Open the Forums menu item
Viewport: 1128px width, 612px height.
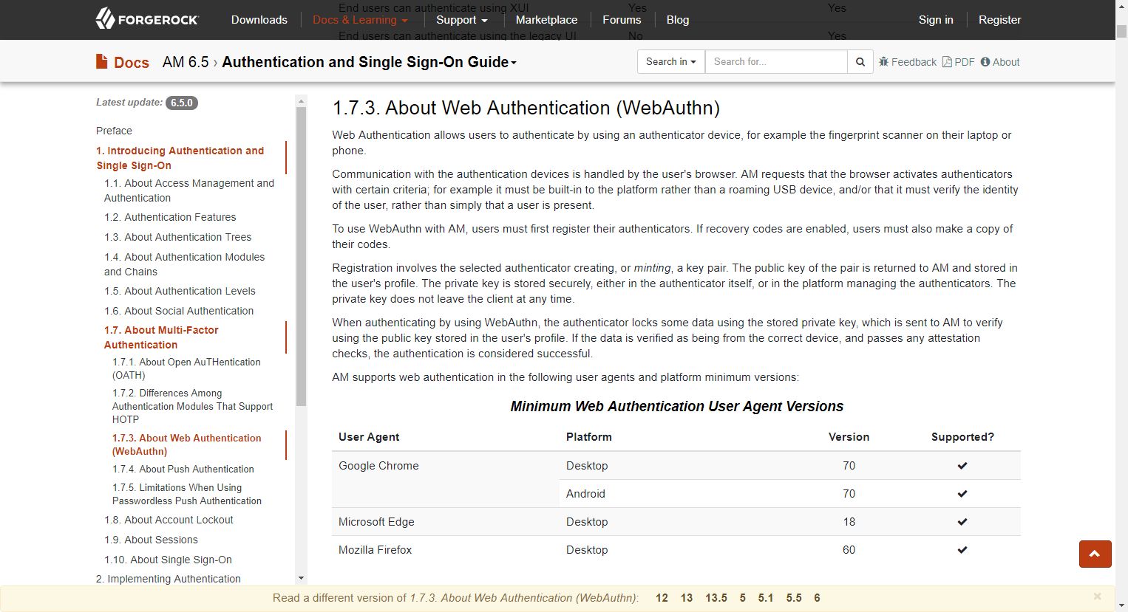tap(622, 20)
